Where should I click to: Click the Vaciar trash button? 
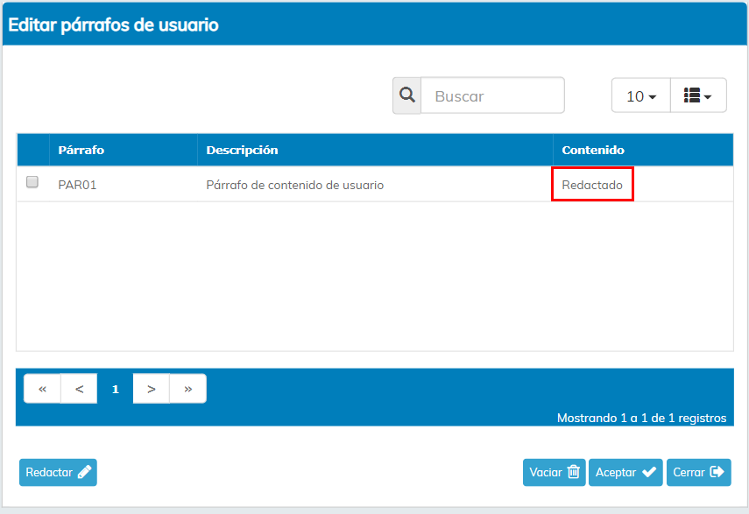pos(555,472)
